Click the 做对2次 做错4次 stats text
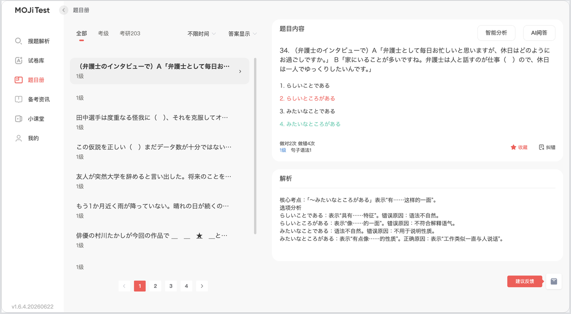The width and height of the screenshot is (571, 314). tap(297, 144)
